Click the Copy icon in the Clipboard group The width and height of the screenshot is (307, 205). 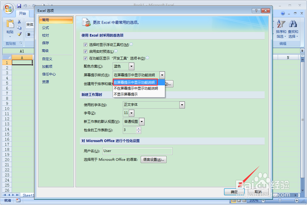(20, 28)
